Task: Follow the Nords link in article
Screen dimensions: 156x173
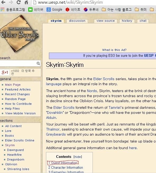Action: pyautogui.click(x=92, y=91)
